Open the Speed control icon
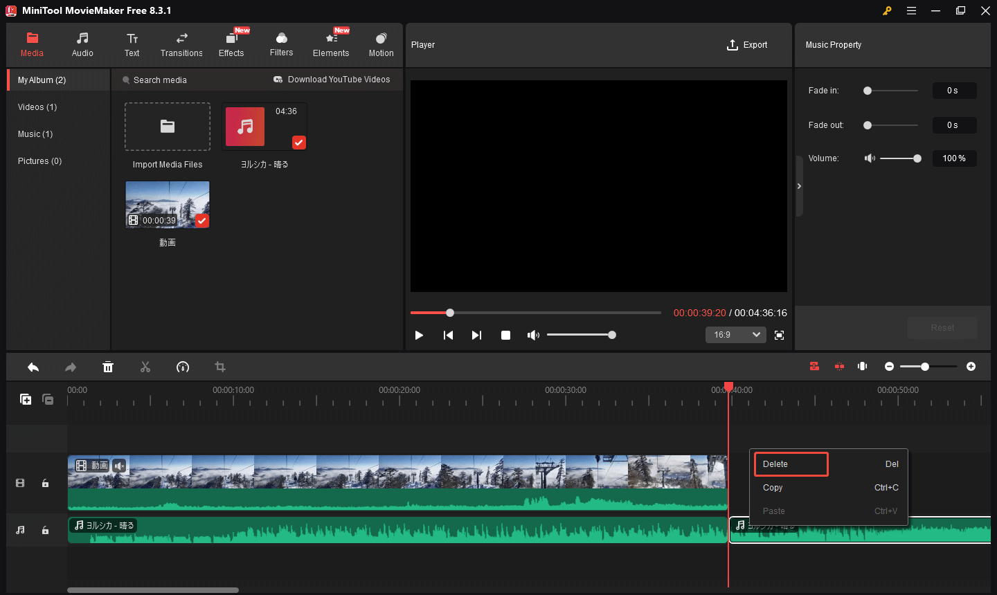 [183, 367]
